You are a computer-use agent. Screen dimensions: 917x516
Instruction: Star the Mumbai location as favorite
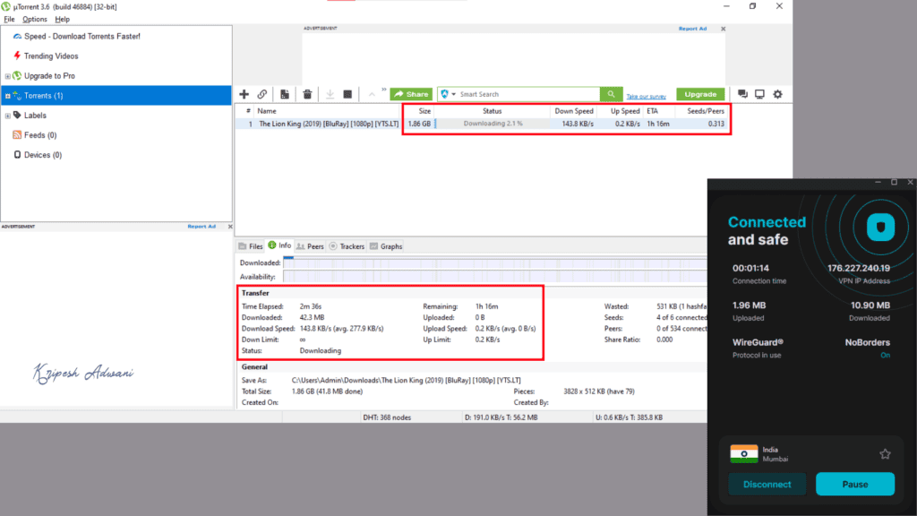(885, 454)
